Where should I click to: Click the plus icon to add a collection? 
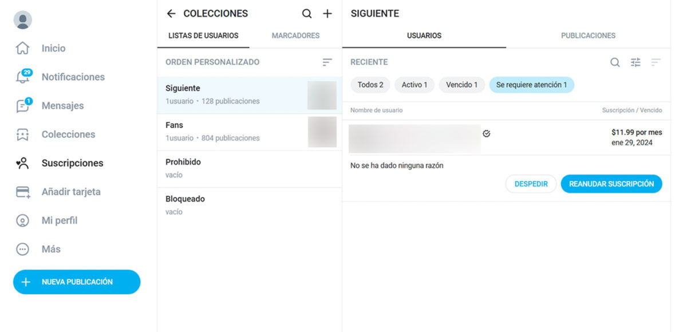point(327,13)
